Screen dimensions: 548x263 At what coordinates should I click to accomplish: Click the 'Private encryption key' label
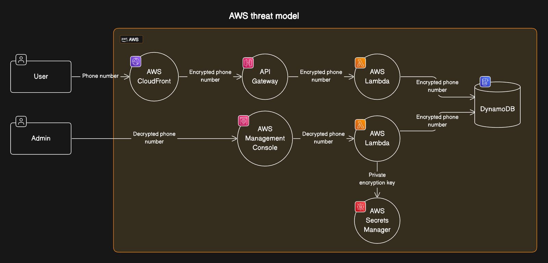(x=377, y=179)
